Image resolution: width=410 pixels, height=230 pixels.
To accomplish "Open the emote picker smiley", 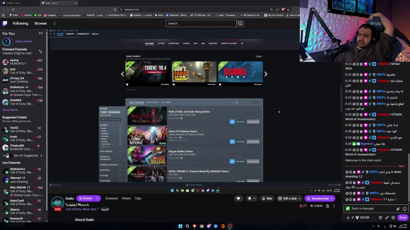I will pos(405,209).
